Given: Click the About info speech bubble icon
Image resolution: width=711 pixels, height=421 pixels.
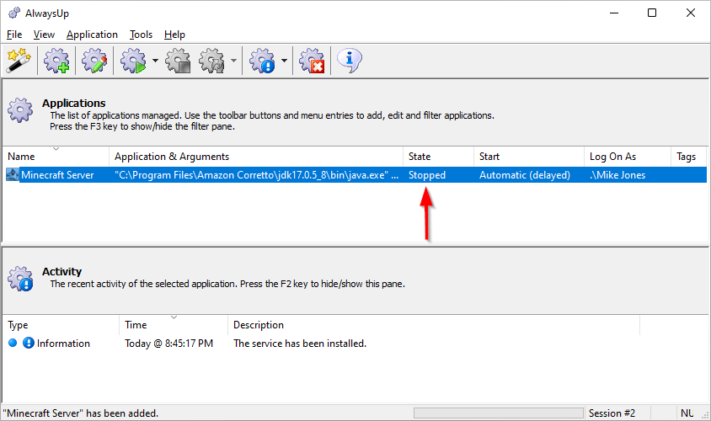Looking at the screenshot, I should click(x=350, y=61).
